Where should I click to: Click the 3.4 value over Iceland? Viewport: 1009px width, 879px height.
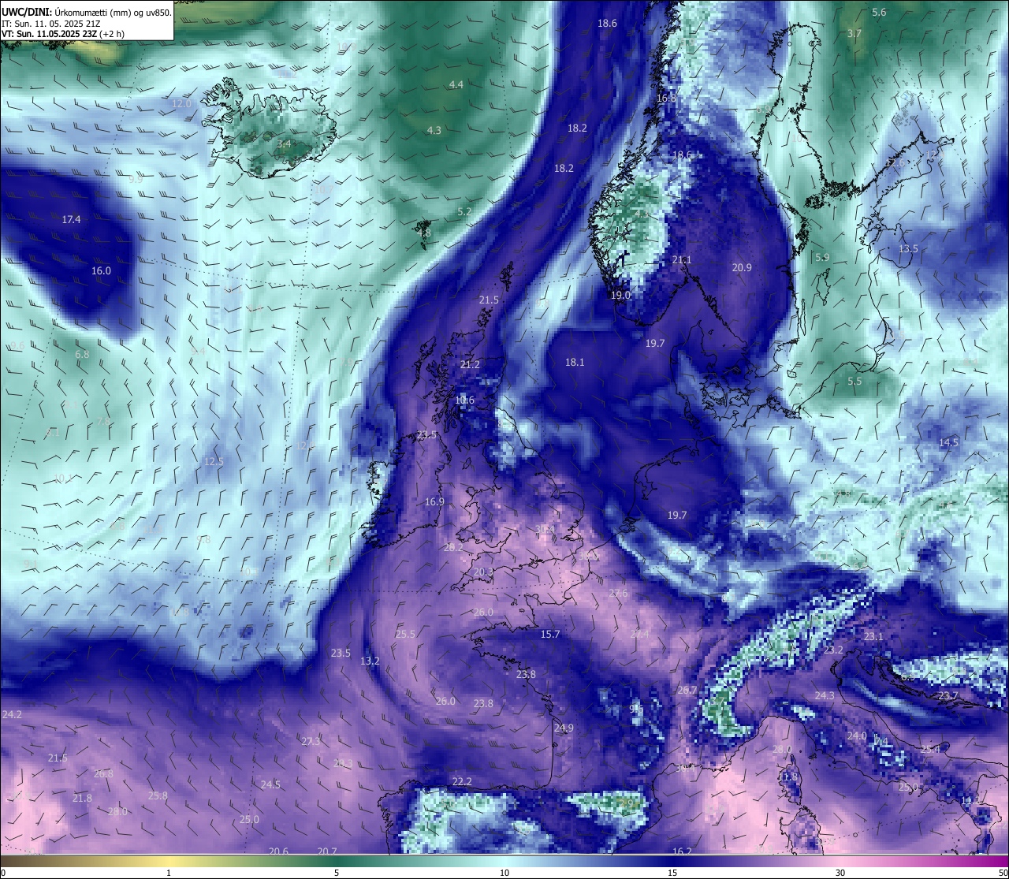284,143
